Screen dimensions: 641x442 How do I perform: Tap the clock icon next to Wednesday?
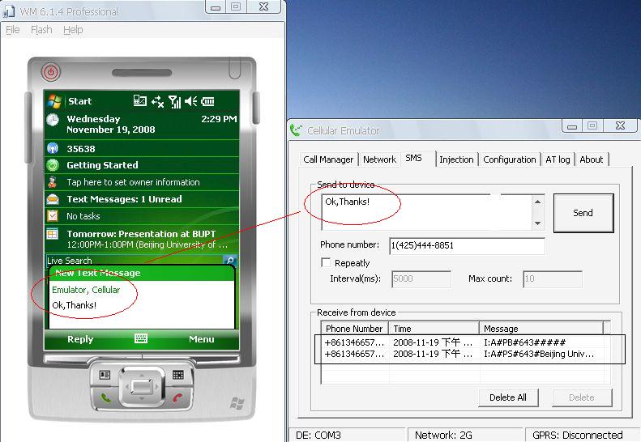click(x=53, y=120)
